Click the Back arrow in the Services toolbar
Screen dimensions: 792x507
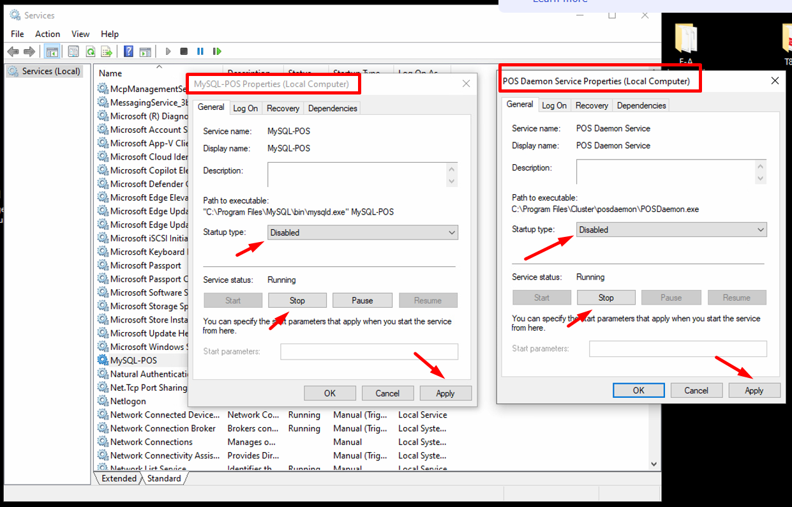tap(13, 52)
